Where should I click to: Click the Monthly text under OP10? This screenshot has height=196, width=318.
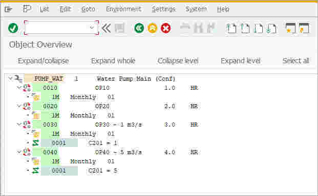pos(83,97)
